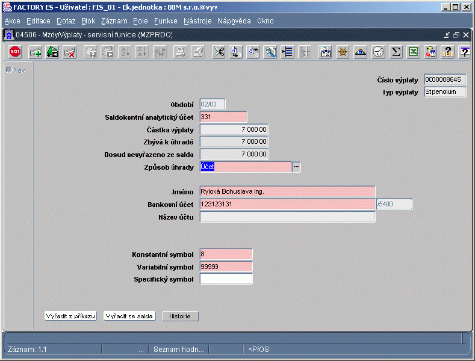Screen dimensions: 475x361
Task: Minimize the inner MZPRDO form window
Action: pos(447,35)
